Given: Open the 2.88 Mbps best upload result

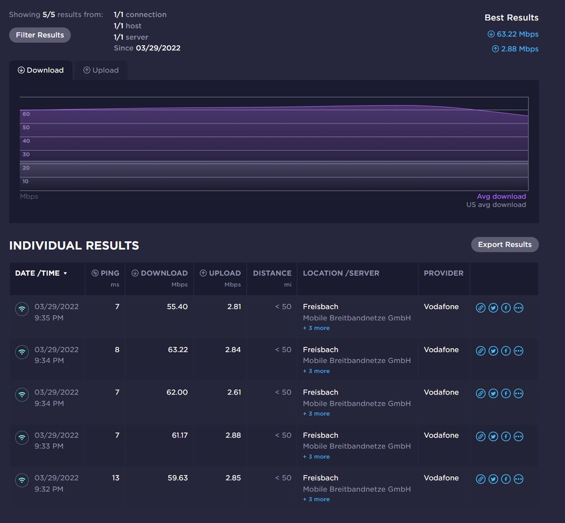Looking at the screenshot, I should 516,49.
